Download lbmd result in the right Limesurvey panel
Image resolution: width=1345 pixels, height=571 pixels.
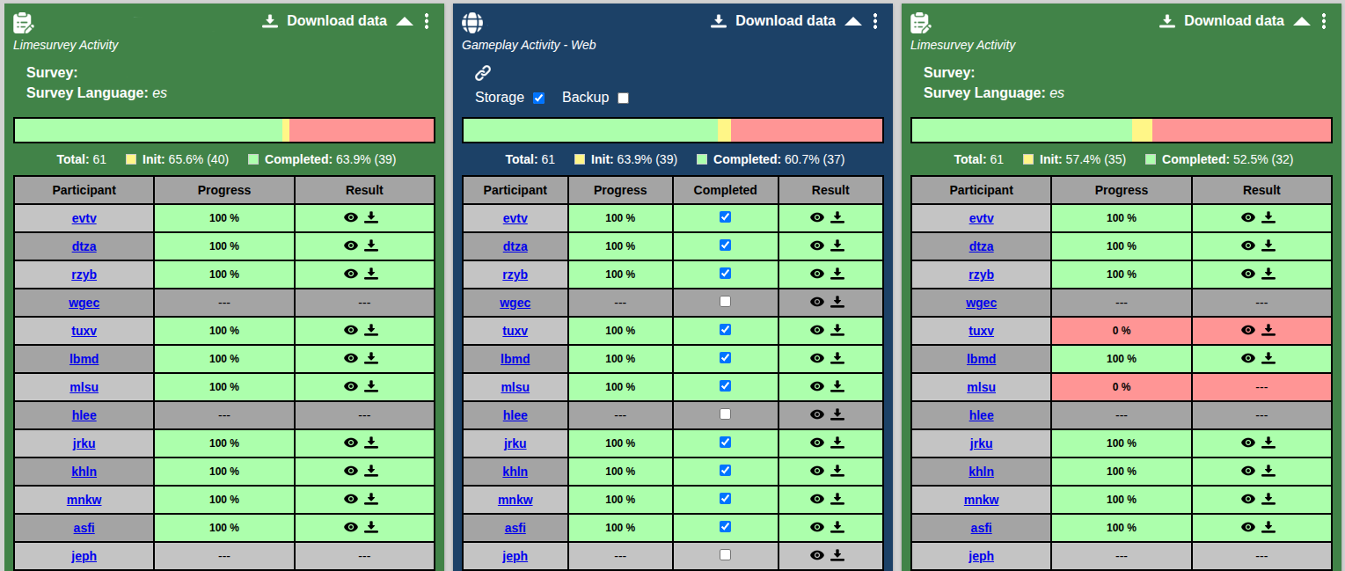click(x=1268, y=358)
